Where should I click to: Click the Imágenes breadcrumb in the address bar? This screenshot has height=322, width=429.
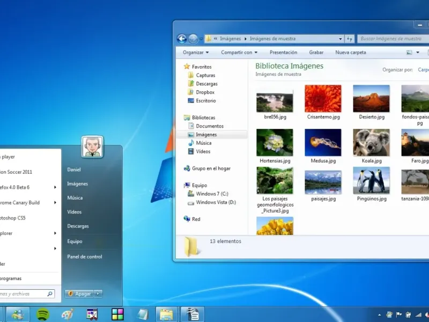pyautogui.click(x=231, y=39)
